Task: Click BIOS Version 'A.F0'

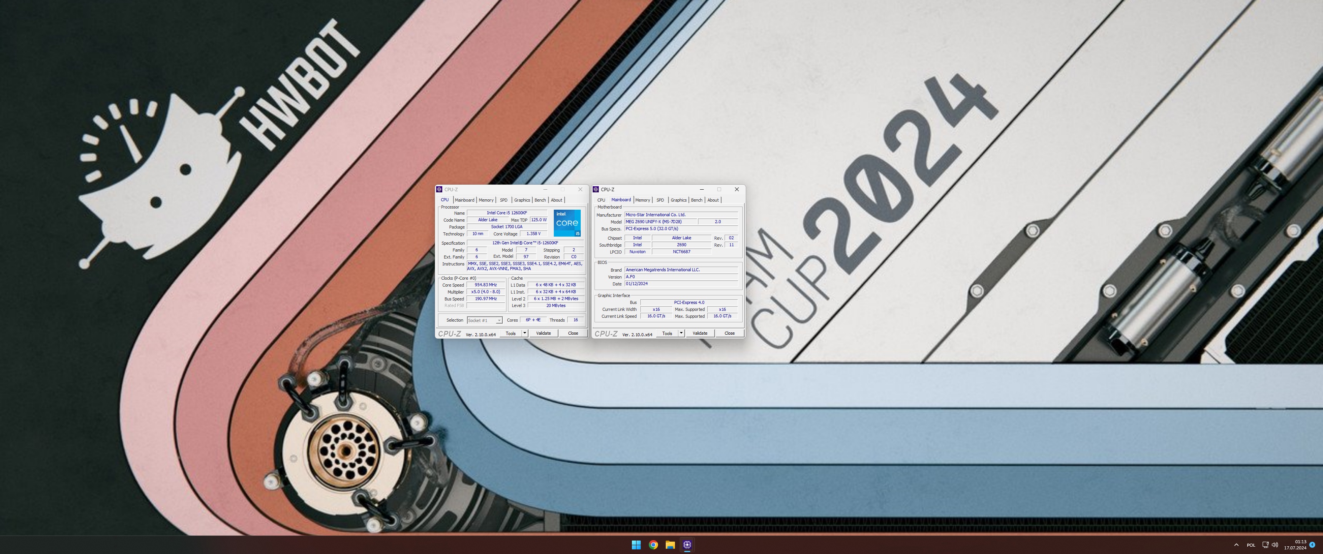Action: tap(681, 277)
